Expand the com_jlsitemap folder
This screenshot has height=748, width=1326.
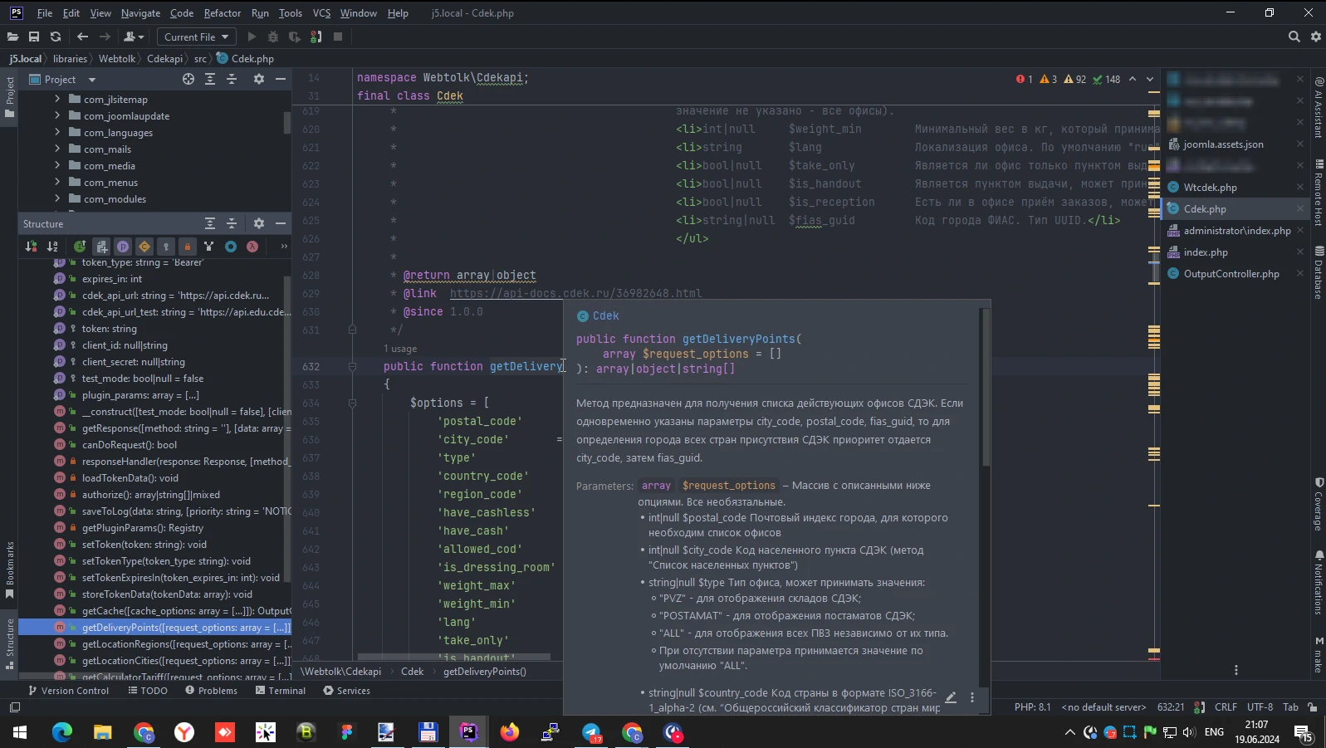[57, 99]
